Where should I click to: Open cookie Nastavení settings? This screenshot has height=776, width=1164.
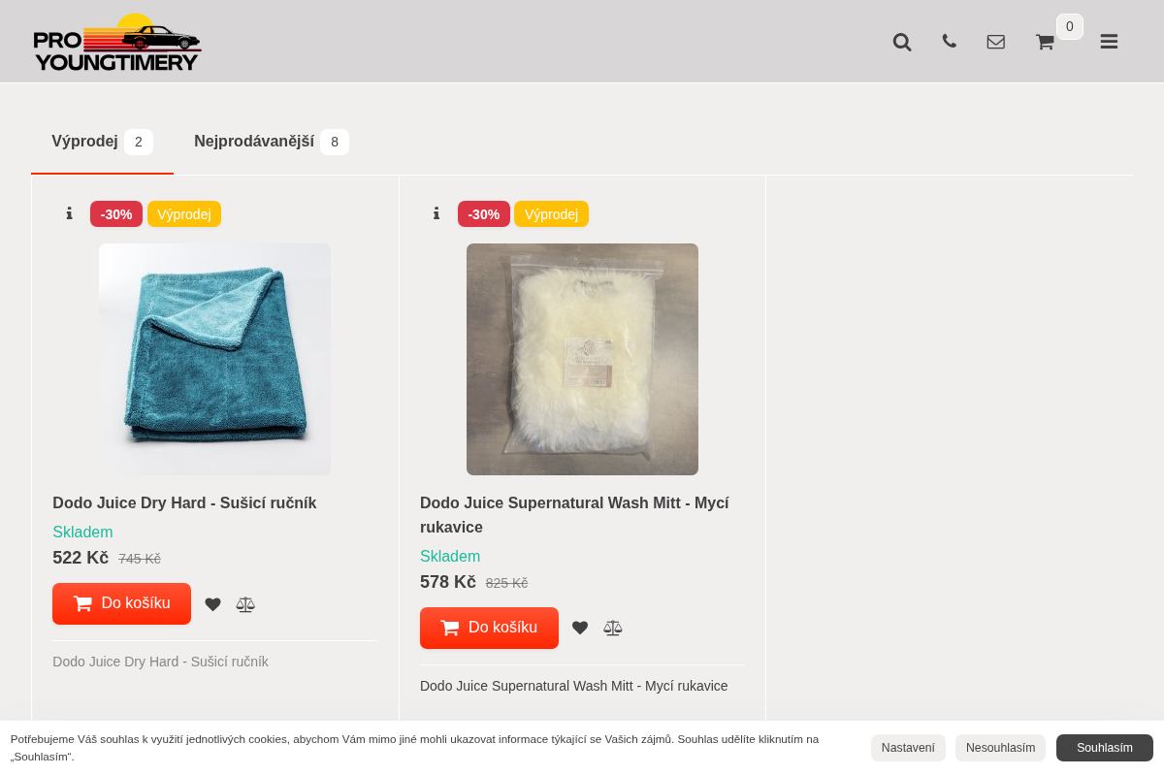click(908, 748)
